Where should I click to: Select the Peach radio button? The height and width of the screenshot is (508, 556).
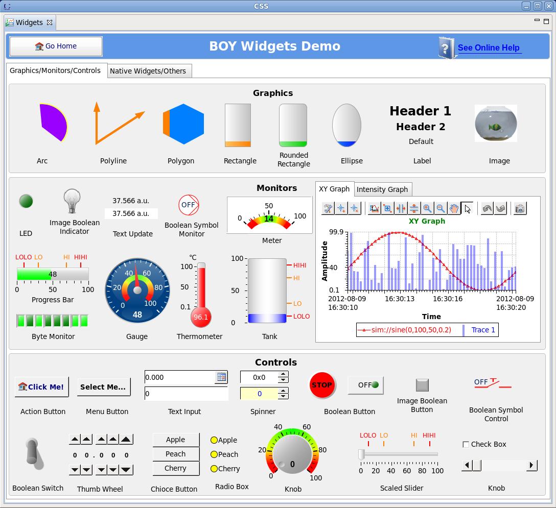pyautogui.click(x=214, y=454)
